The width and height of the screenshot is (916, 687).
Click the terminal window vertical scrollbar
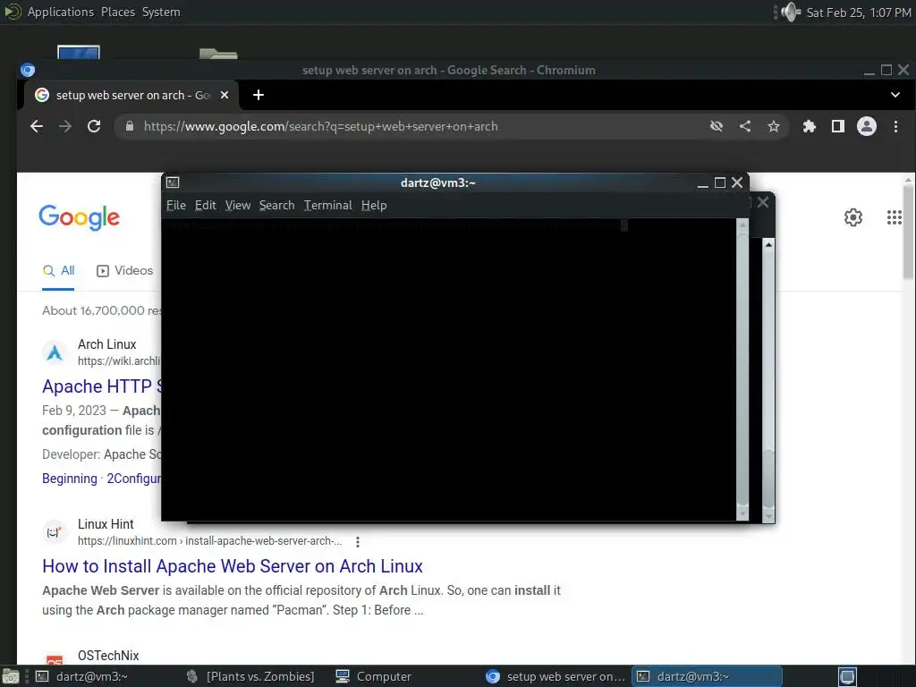click(x=742, y=369)
